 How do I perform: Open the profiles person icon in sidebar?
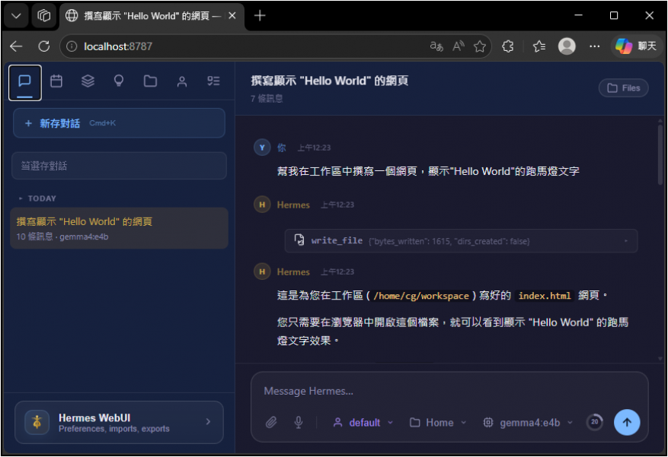182,81
